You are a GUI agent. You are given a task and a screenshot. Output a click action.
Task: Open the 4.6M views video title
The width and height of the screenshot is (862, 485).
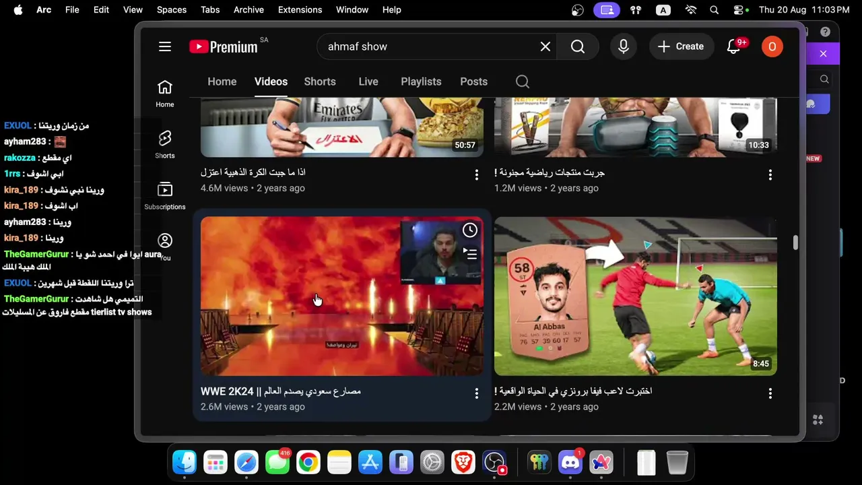pyautogui.click(x=253, y=172)
